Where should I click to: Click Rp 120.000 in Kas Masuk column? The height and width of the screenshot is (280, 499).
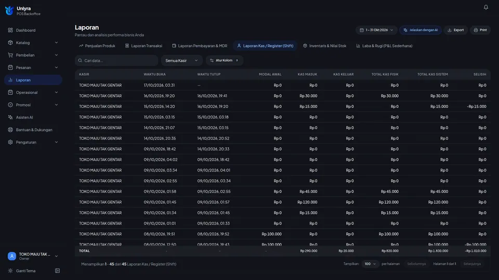click(x=307, y=202)
